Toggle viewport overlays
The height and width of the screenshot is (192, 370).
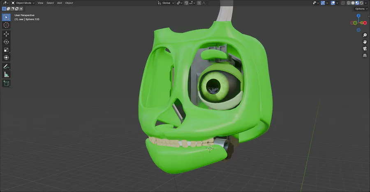click(333, 3)
